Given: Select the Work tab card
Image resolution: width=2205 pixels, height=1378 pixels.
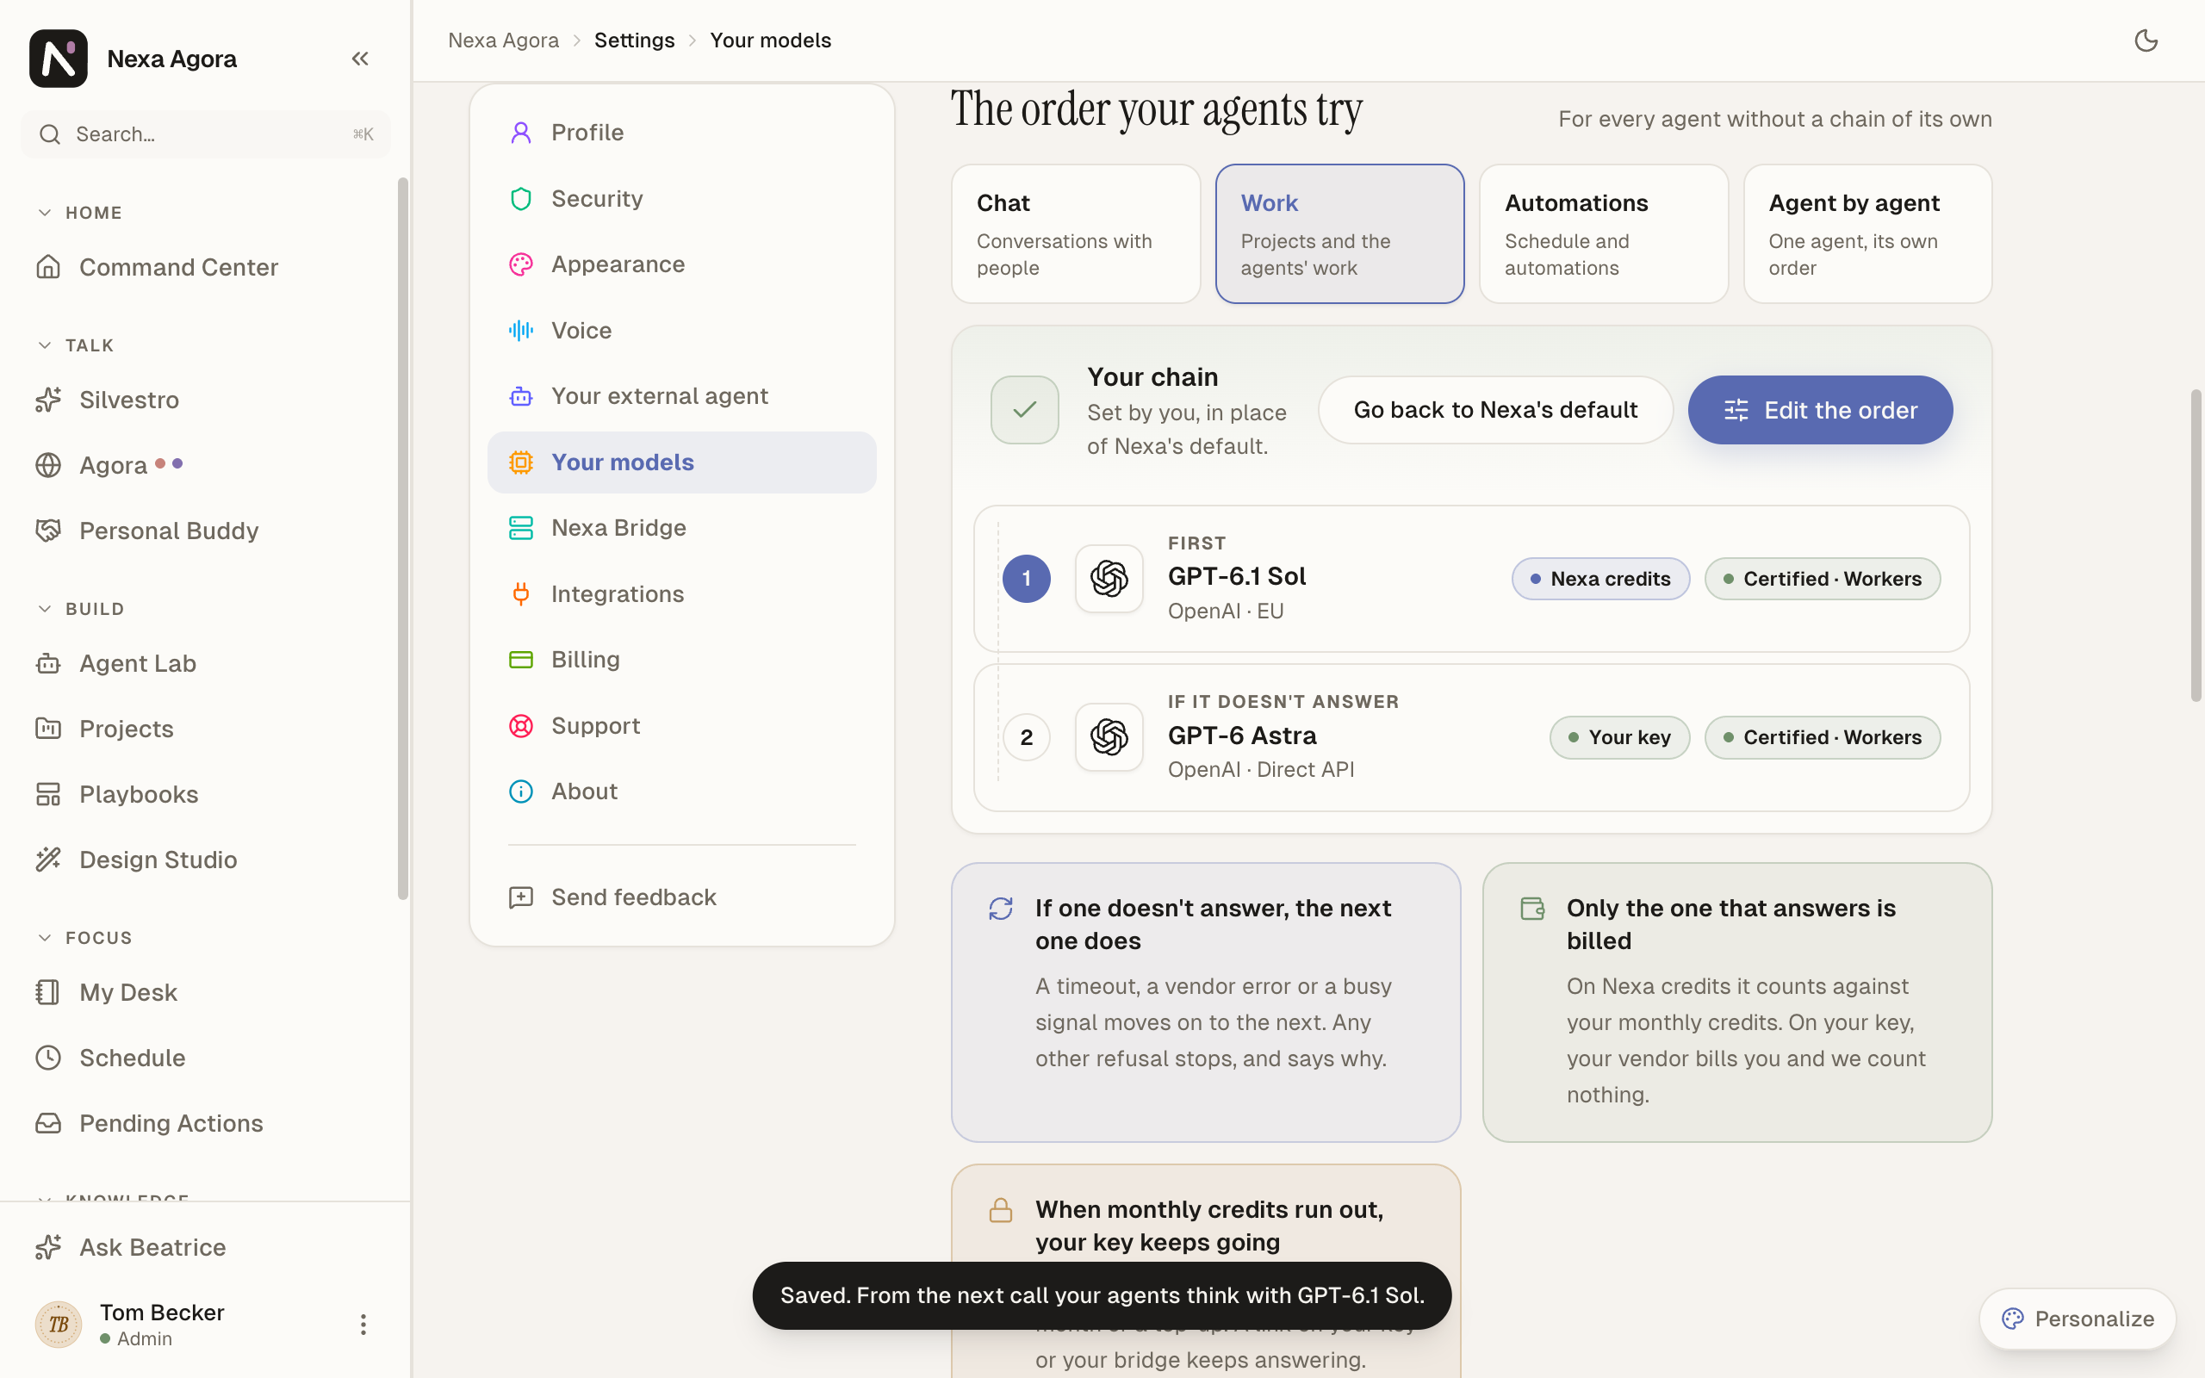Looking at the screenshot, I should tap(1339, 233).
